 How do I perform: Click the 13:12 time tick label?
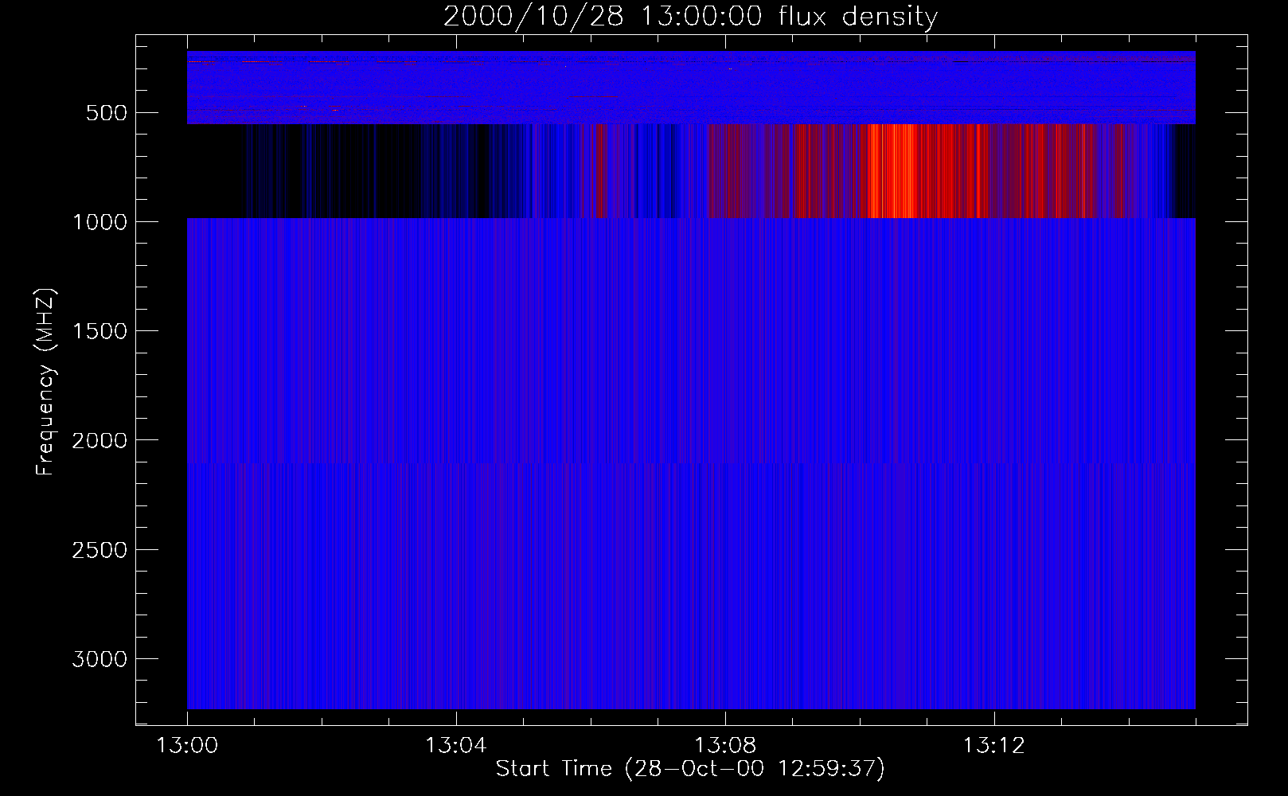(x=994, y=746)
